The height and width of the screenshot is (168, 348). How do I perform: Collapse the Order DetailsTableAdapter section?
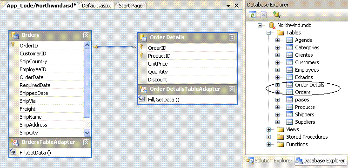(232, 89)
